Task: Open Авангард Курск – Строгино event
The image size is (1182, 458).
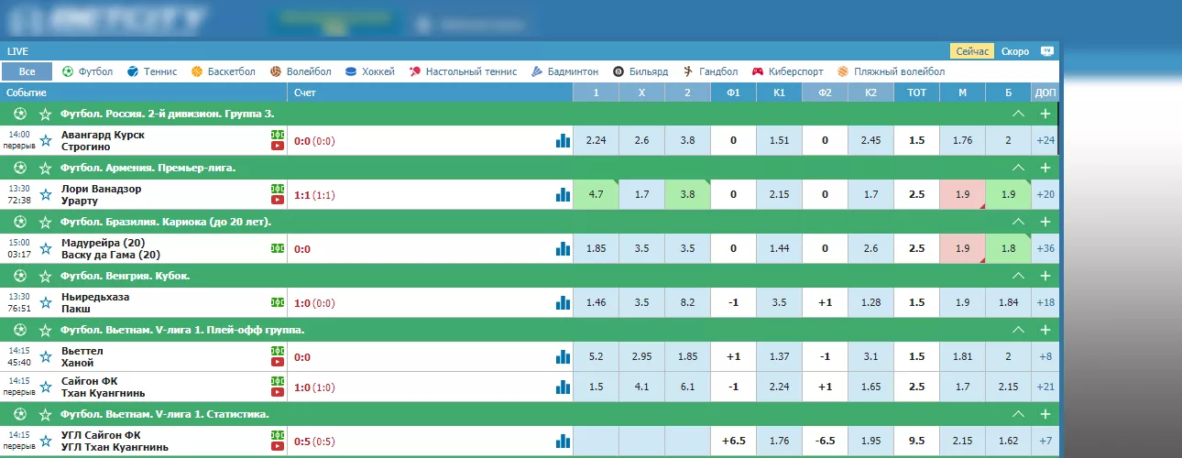Action: click(x=103, y=141)
